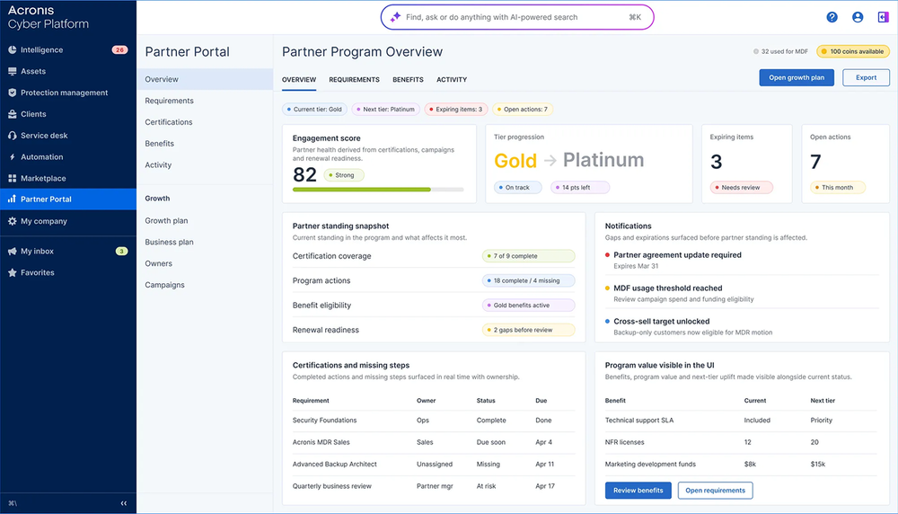The width and height of the screenshot is (898, 514).
Task: Click the Gold benefits active pill
Action: [x=528, y=306]
